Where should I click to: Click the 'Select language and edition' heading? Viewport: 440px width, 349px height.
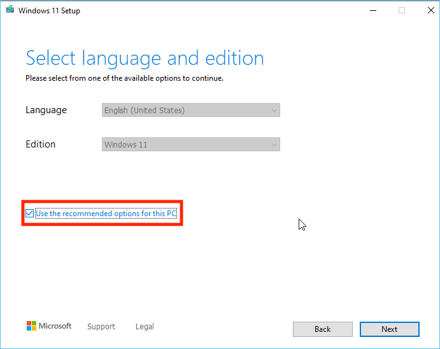145,58
